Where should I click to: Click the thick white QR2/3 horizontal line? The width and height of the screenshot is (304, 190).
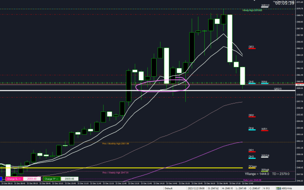tap(148, 90)
